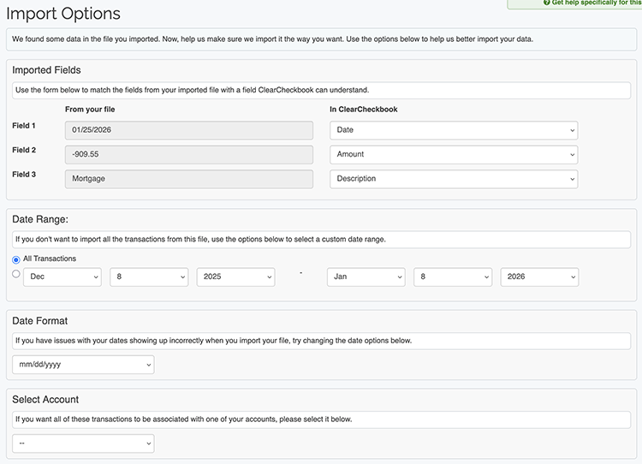Open the Select Account dropdown showing '--'
642x464 pixels.
[x=83, y=443]
